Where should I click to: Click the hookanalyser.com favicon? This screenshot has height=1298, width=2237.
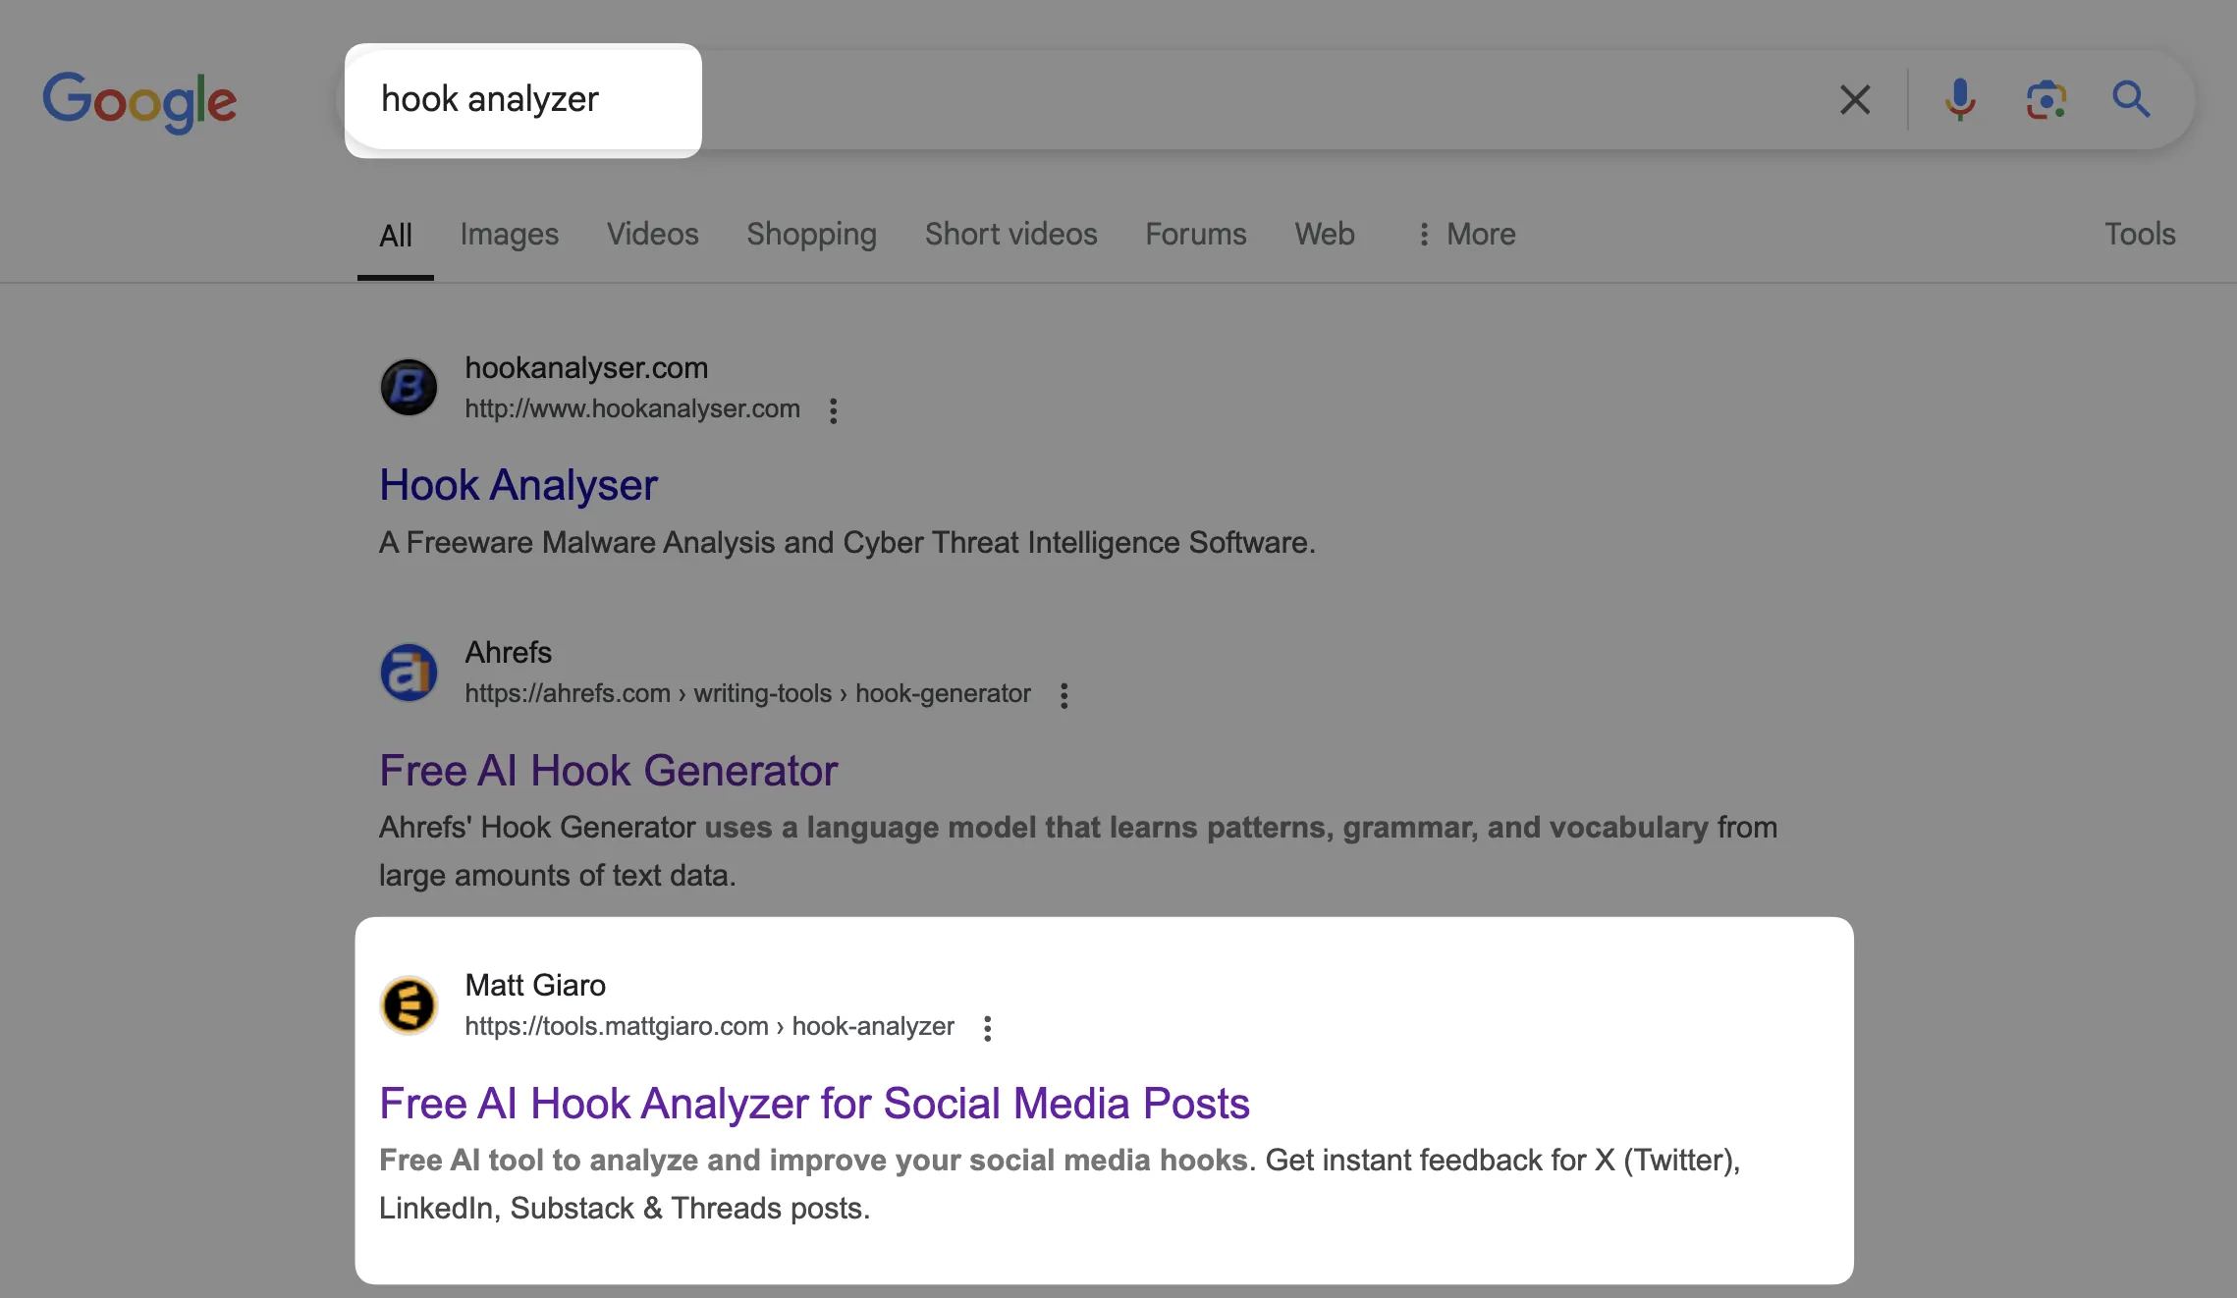pyautogui.click(x=409, y=387)
